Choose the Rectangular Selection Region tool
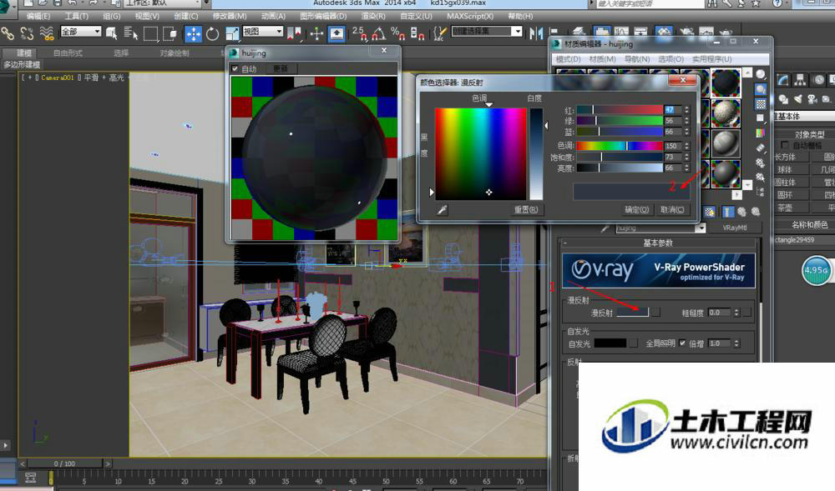The image size is (835, 491). click(x=150, y=33)
